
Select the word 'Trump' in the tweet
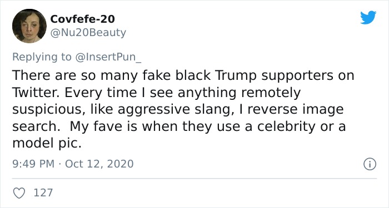(236, 76)
